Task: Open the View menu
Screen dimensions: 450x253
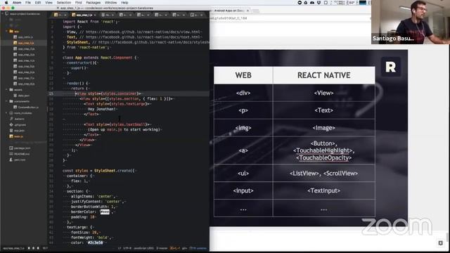Action: (x=49, y=3)
